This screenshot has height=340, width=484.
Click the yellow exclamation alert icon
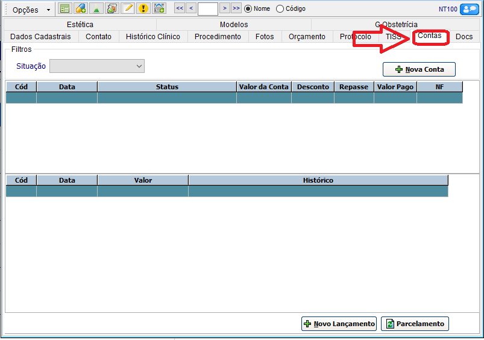click(x=143, y=8)
